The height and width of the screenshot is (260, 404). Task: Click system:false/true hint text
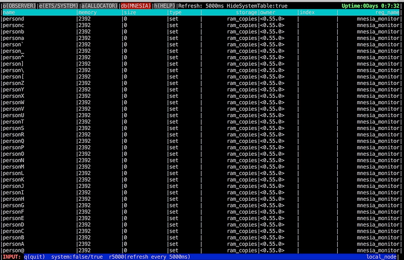(x=77, y=257)
